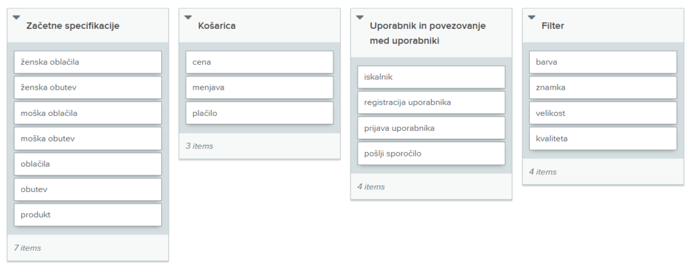Select the prijava uporabnika card
This screenshot has height=277, width=691.
(431, 128)
